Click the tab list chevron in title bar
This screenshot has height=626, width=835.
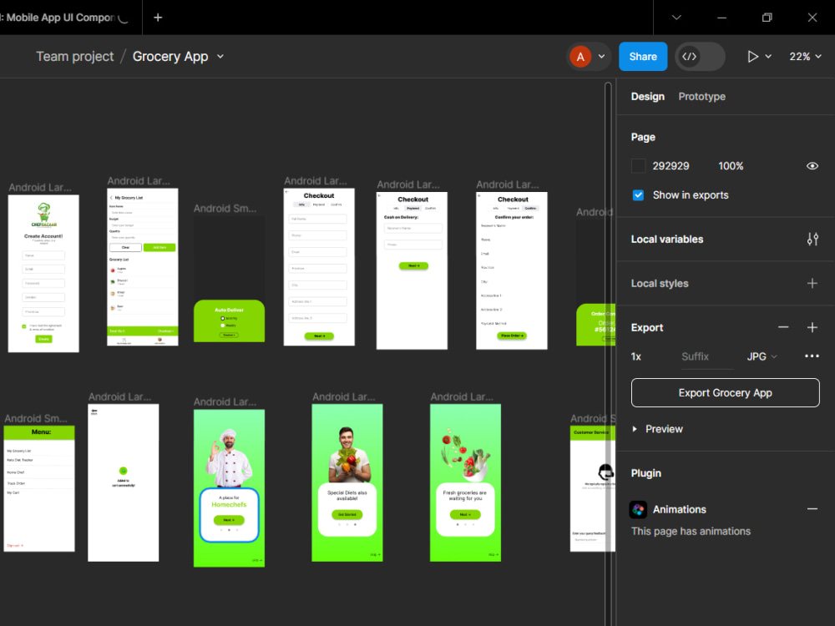[x=676, y=18]
